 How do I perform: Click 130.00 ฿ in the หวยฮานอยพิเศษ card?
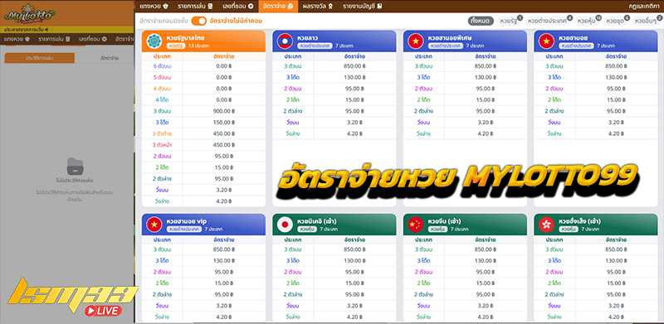[486, 78]
